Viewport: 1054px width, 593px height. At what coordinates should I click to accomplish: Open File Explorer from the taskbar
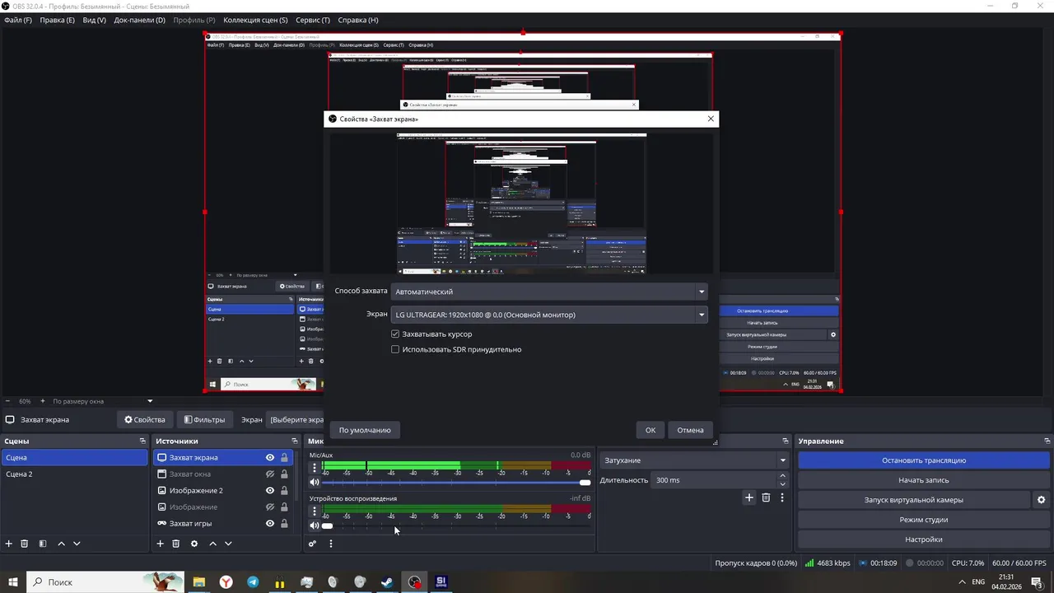[198, 582]
